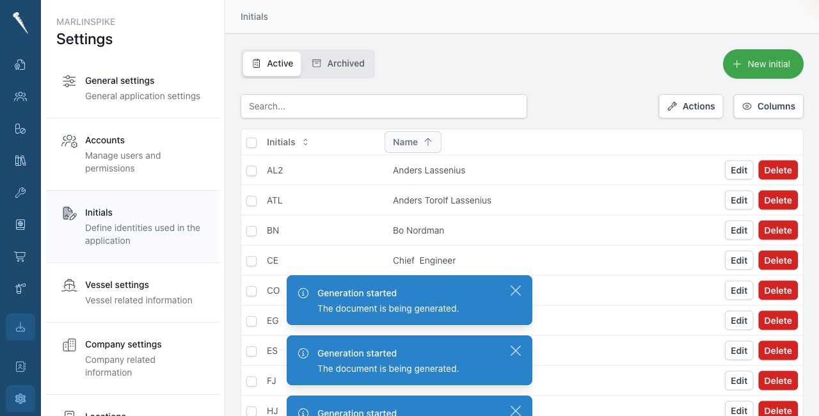
Task: Toggle the select-all checkbox in table header
Action: coord(251,142)
